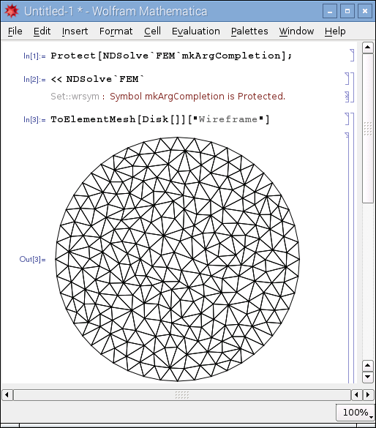Click the bottom scroll down arrow
Screen dimensions: 376x428
point(367,377)
